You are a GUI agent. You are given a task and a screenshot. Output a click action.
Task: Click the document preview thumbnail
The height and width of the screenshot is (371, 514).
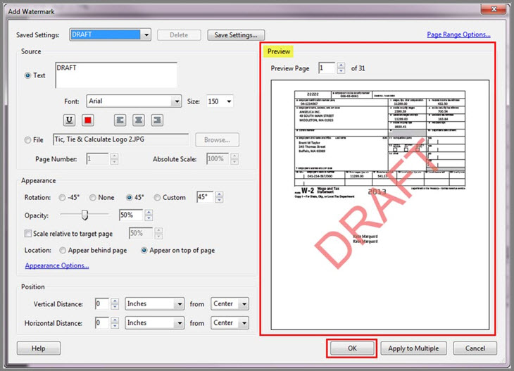[x=380, y=205]
